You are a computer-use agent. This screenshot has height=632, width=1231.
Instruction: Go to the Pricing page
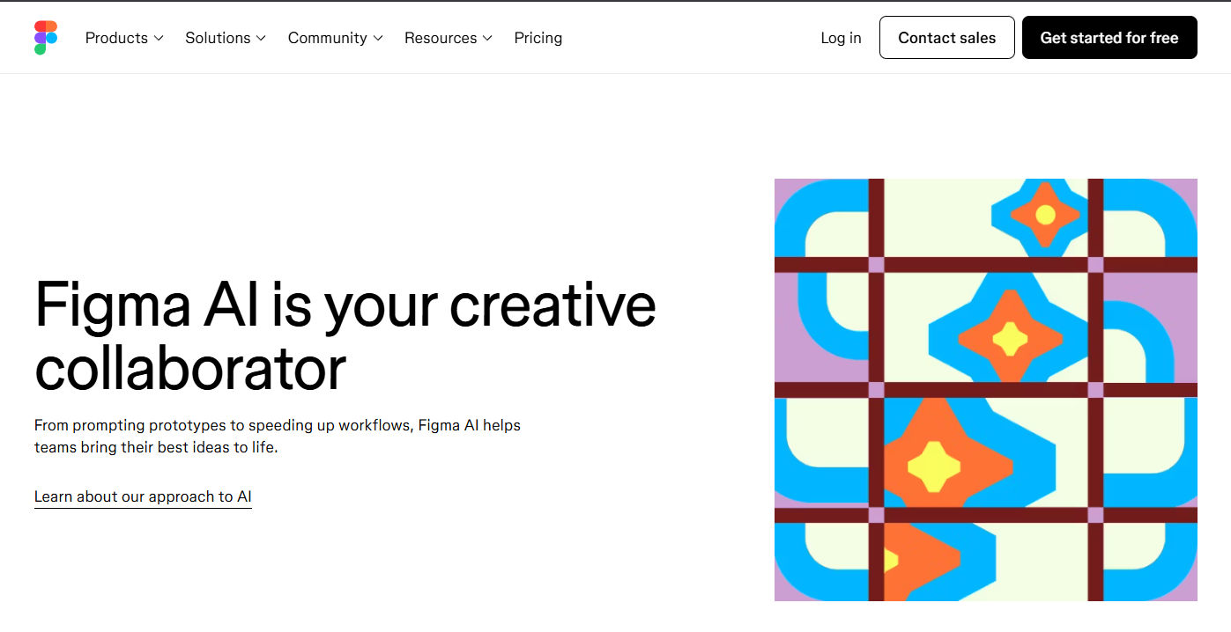(538, 38)
